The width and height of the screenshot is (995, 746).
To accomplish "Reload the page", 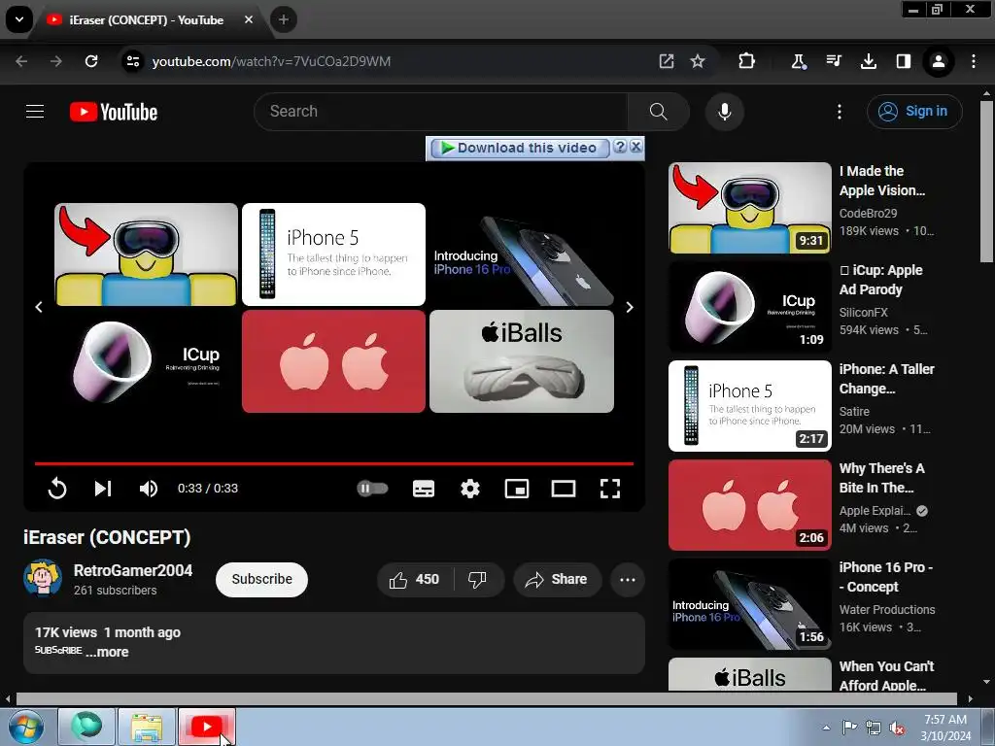I will [x=91, y=61].
